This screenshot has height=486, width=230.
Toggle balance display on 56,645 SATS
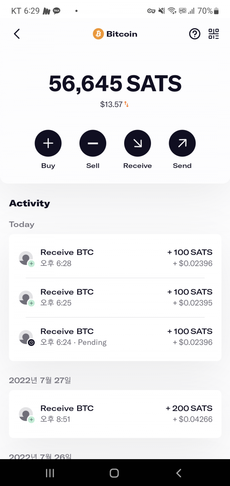pos(115,83)
